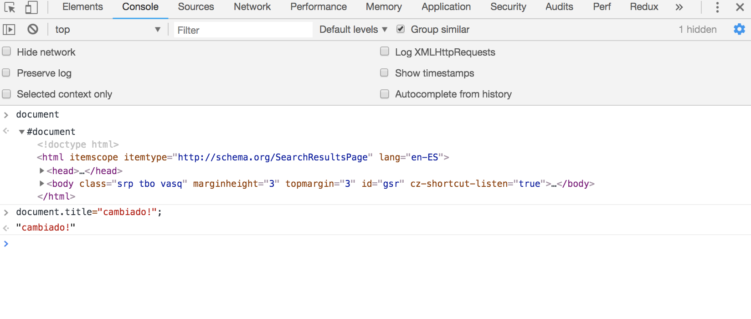751x319 pixels.
Task: Focus the console Filter input field
Action: click(x=243, y=30)
